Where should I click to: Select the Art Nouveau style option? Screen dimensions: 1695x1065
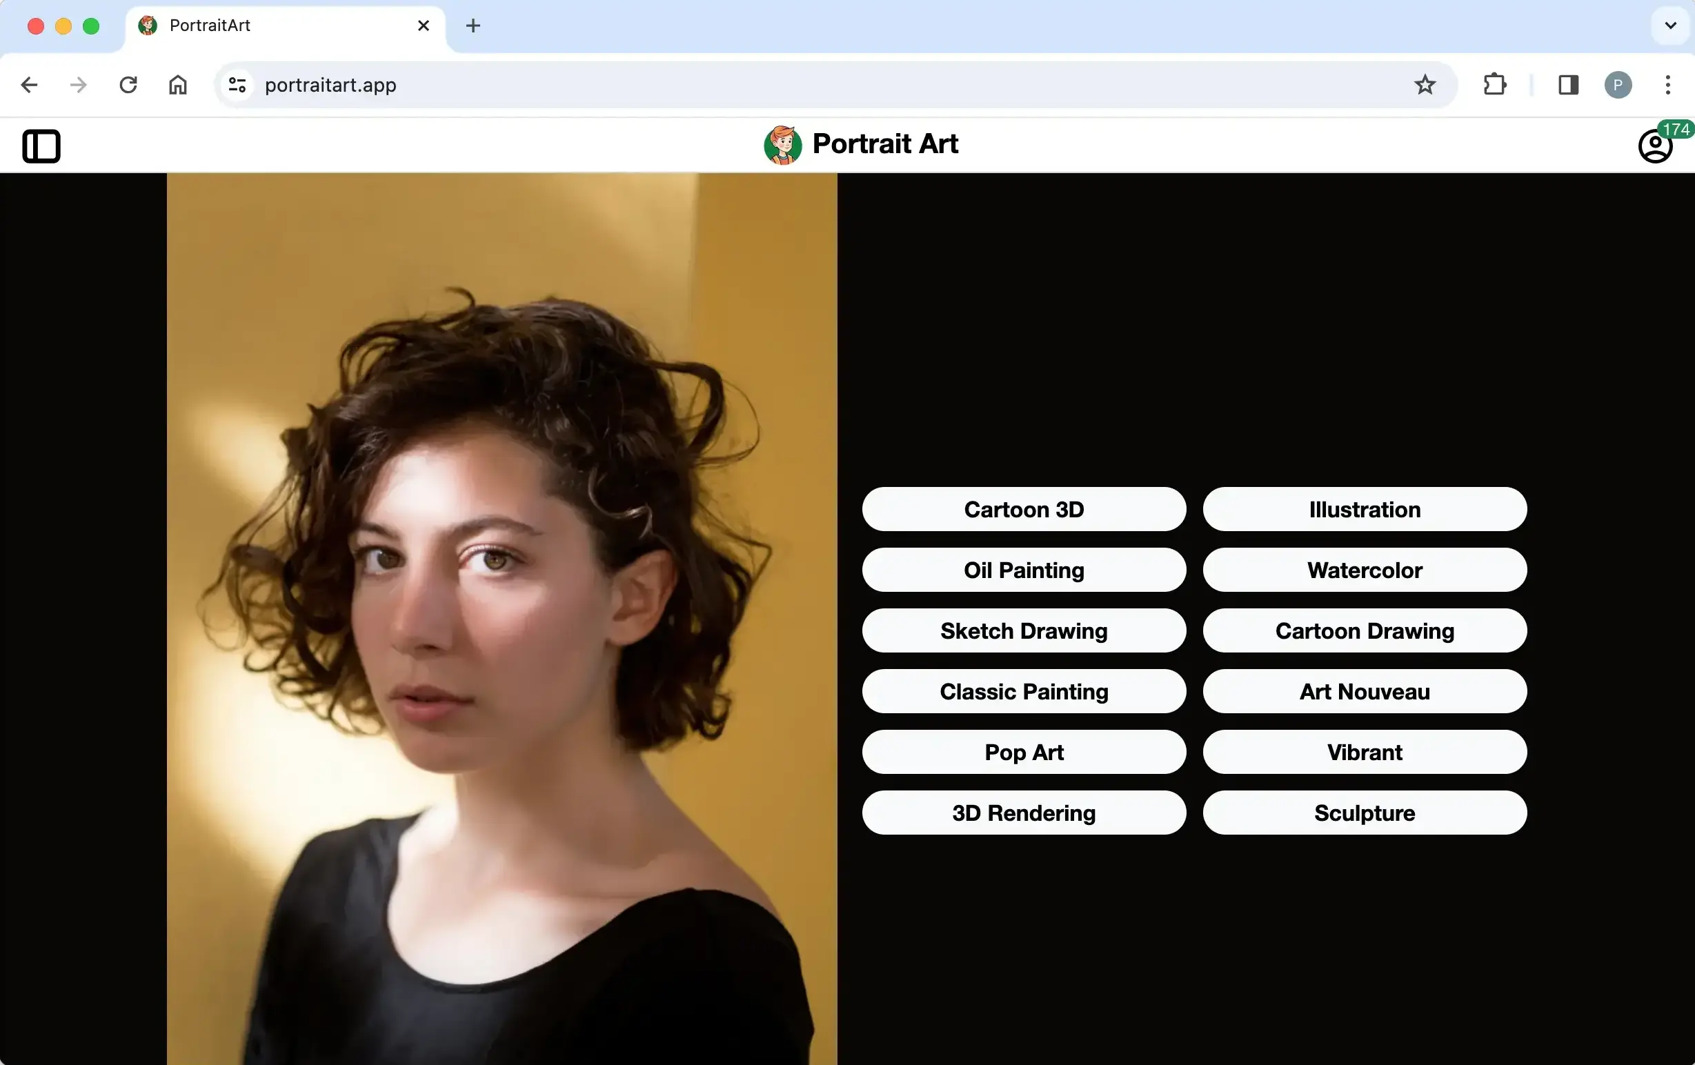pyautogui.click(x=1364, y=690)
